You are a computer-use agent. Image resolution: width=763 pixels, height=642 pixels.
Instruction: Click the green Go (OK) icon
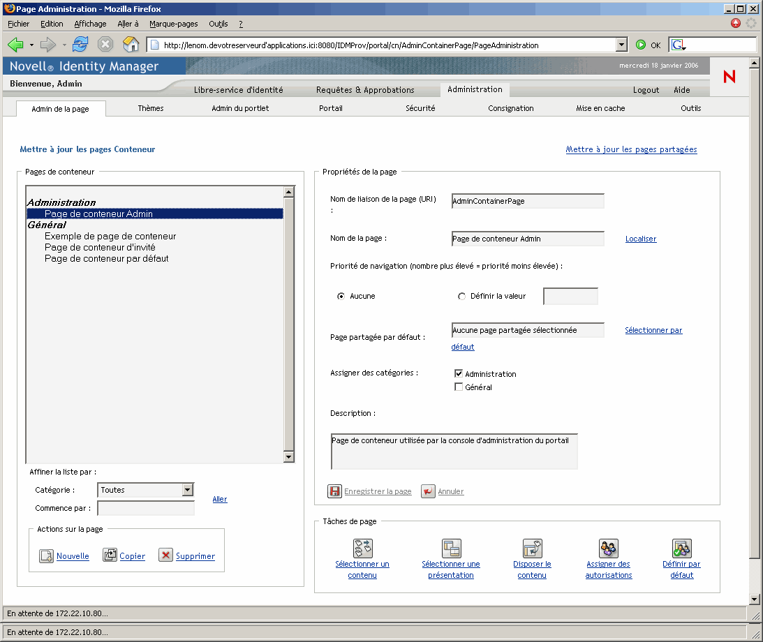[x=641, y=45]
